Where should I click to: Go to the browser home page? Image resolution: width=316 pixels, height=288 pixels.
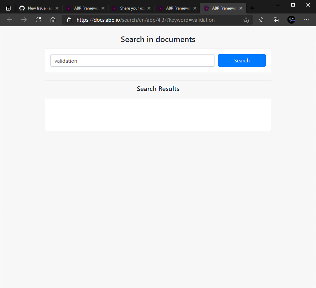(x=53, y=20)
